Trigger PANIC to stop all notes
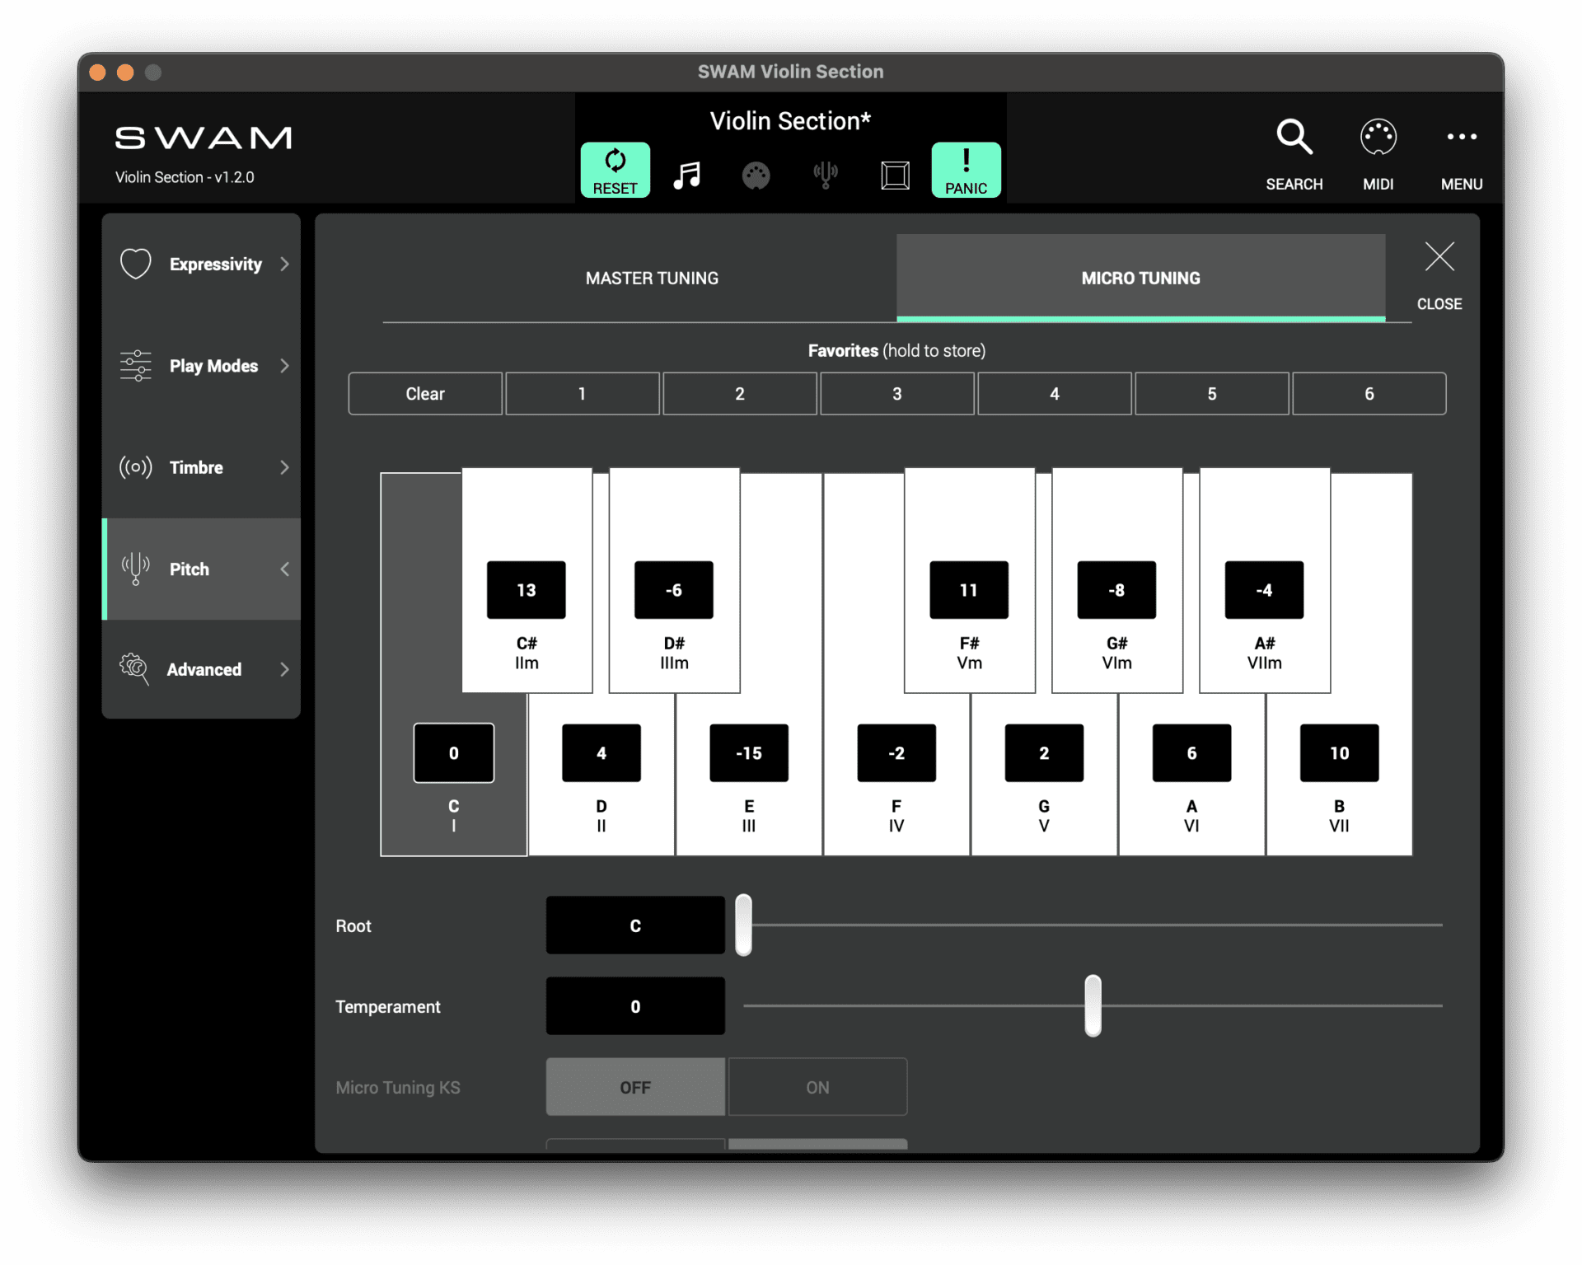This screenshot has height=1265, width=1582. [966, 170]
